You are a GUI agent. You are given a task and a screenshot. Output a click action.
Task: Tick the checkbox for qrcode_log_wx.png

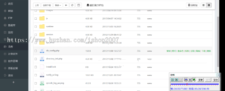pyautogui.click(x=36, y=83)
